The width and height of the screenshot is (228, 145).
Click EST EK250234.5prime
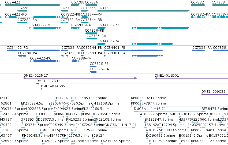[22, 106]
